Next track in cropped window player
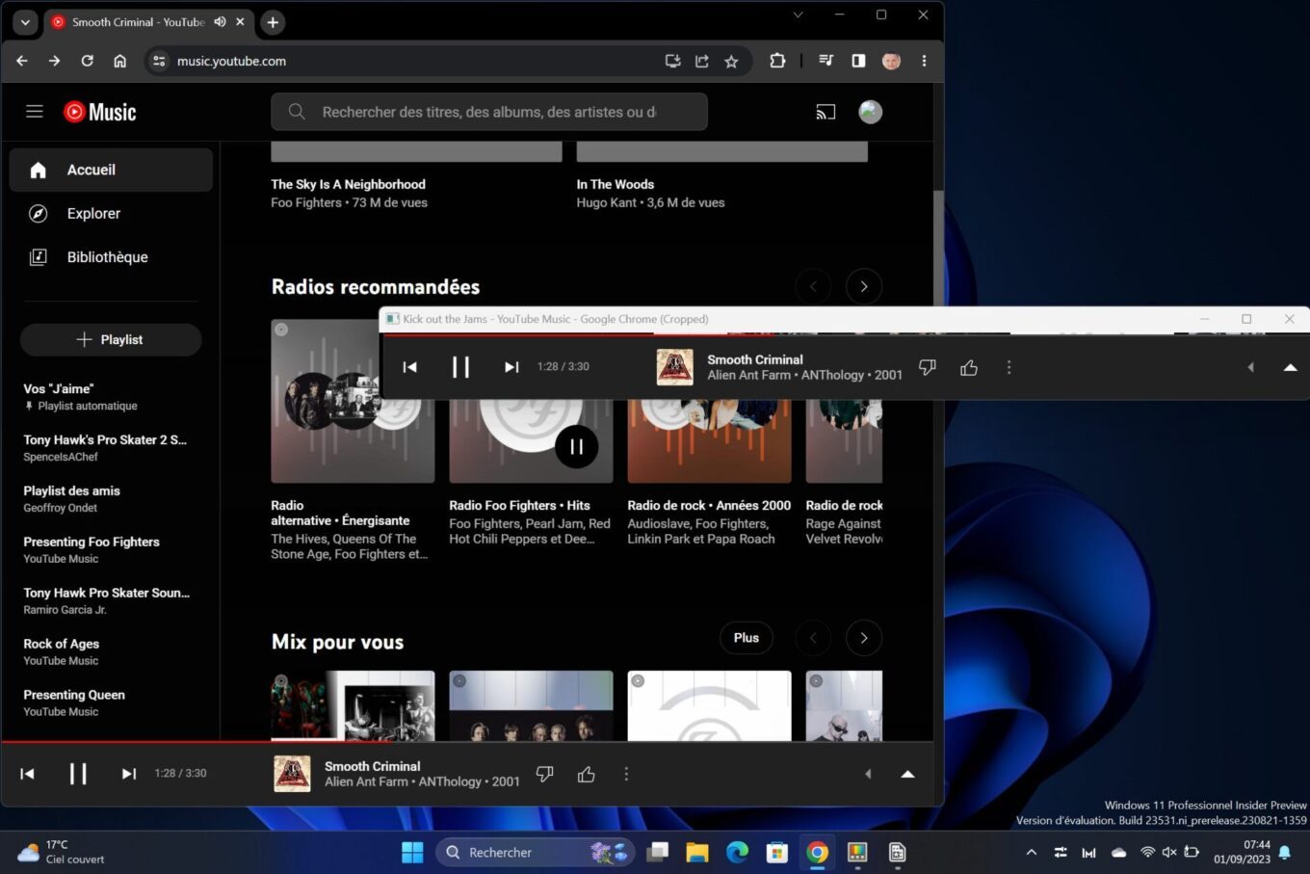The height and width of the screenshot is (874, 1310). point(511,367)
